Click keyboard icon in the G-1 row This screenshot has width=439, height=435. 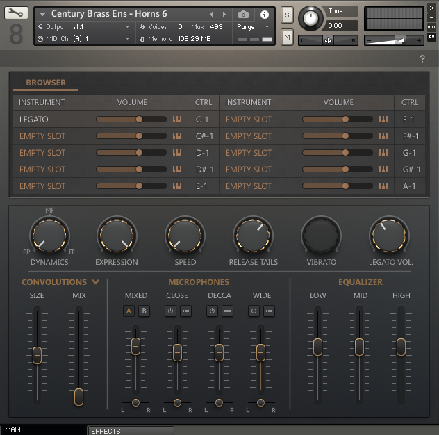[383, 153]
